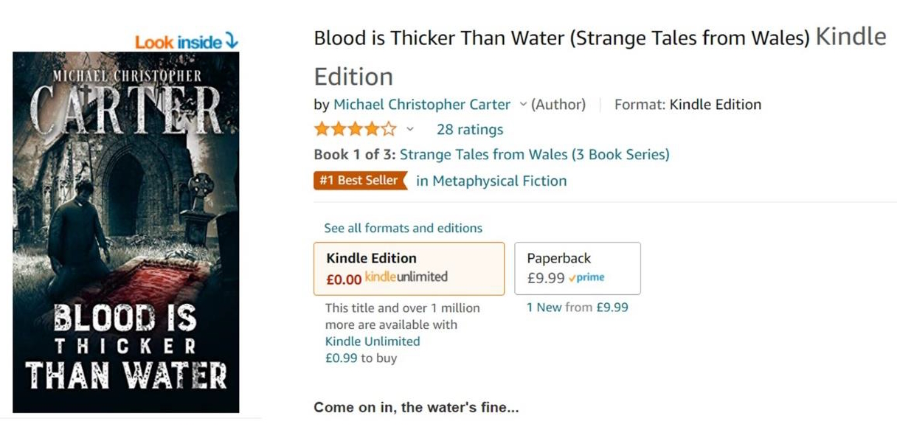
Task: Select the Paperback format option
Action: tap(577, 268)
